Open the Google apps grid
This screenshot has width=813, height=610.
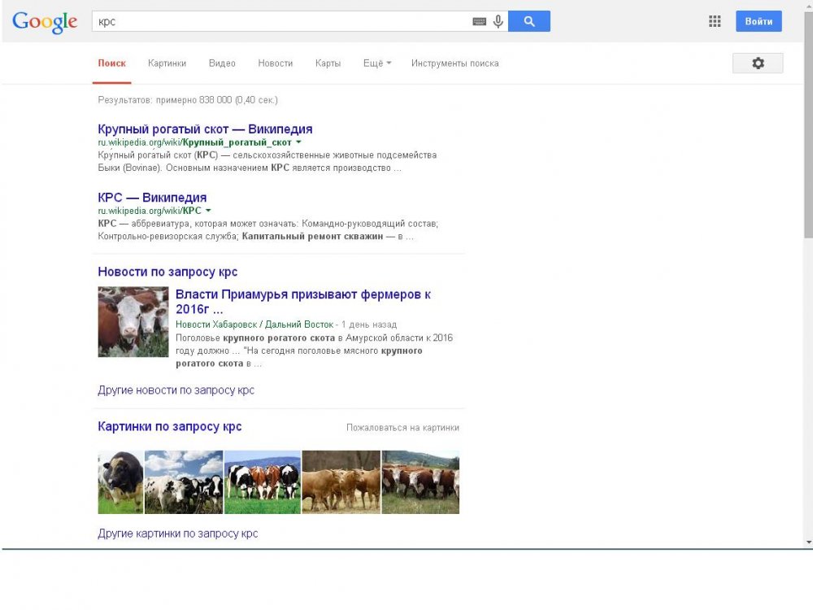point(715,21)
